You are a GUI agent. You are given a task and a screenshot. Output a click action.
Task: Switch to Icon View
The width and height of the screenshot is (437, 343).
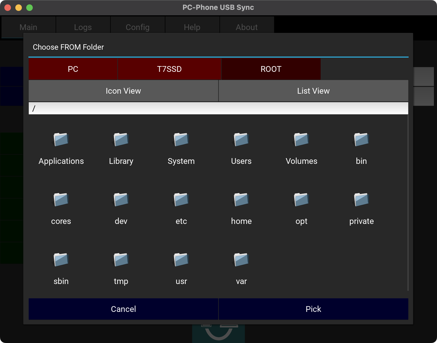(123, 91)
